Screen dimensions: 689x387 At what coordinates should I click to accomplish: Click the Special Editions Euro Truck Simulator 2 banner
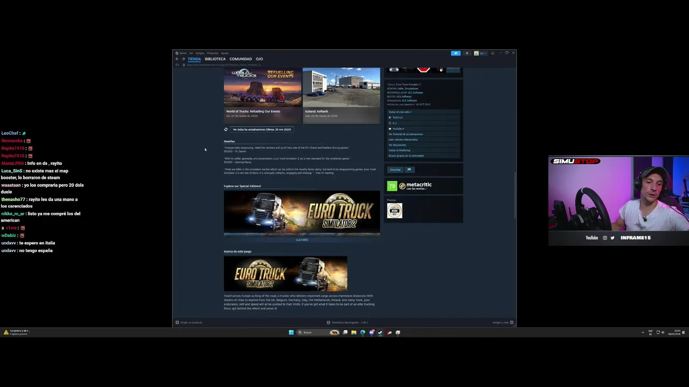[302, 213]
